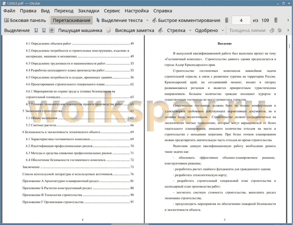Select the Висящая заметка popup note tool
Viewport: 293px width, 225px height.
click(134, 30)
